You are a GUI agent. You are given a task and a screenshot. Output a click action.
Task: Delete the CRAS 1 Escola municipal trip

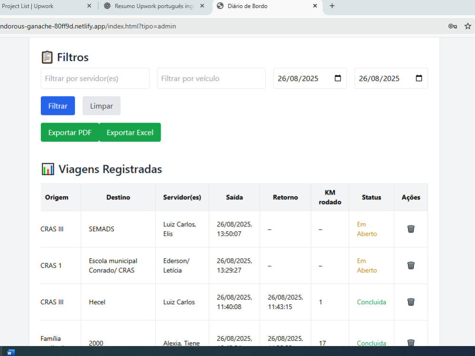[411, 265]
